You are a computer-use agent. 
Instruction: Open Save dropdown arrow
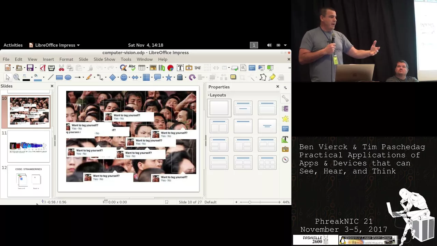(x=36, y=68)
